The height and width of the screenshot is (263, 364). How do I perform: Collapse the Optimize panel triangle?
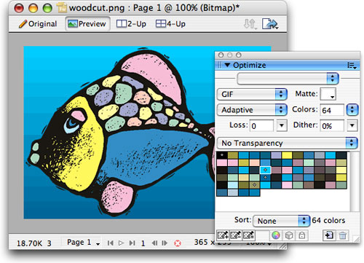[227, 65]
